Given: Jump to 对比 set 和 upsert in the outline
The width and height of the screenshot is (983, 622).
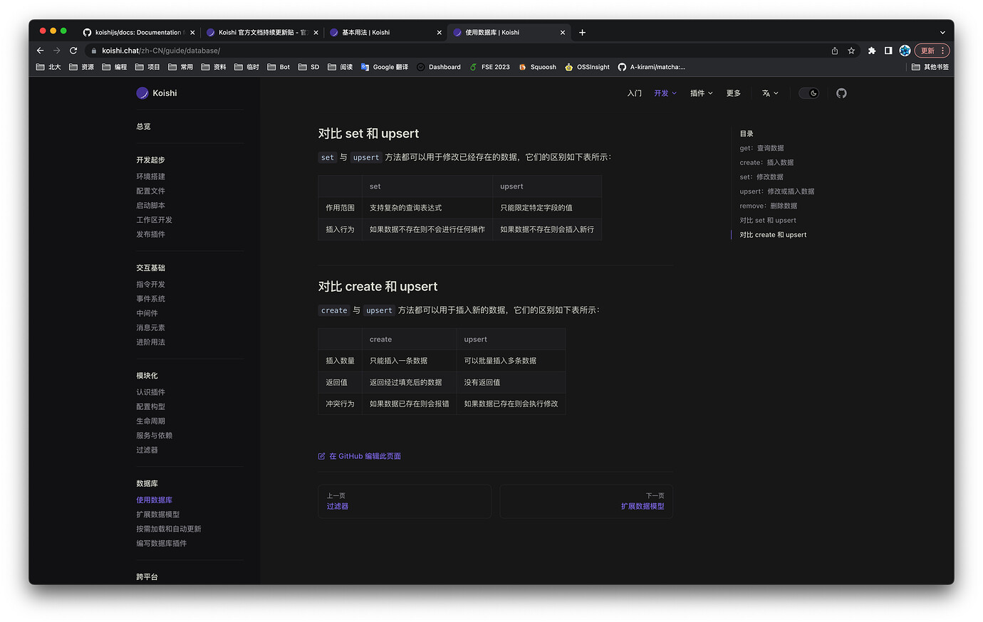Looking at the screenshot, I should tap(769, 220).
